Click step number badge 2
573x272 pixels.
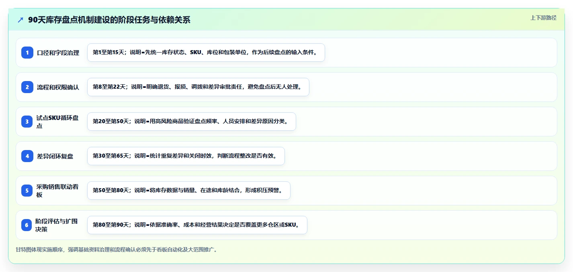pos(27,87)
